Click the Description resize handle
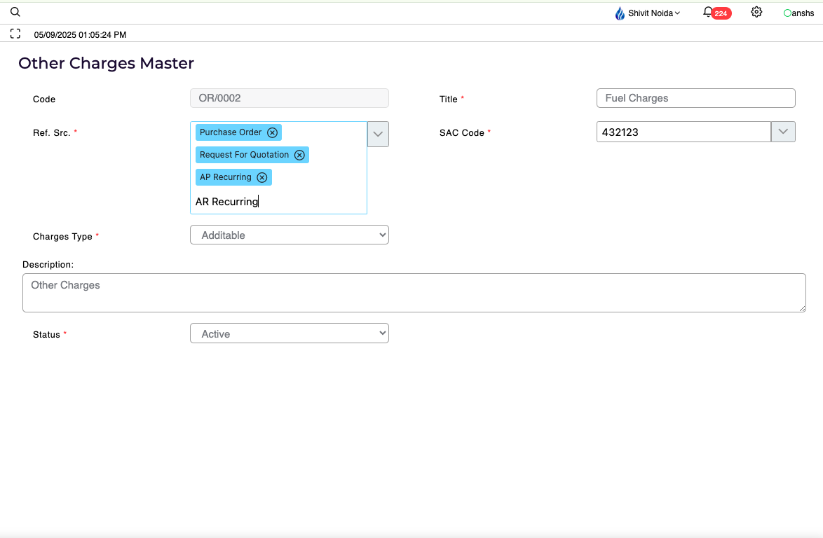This screenshot has width=823, height=538. pos(802,308)
